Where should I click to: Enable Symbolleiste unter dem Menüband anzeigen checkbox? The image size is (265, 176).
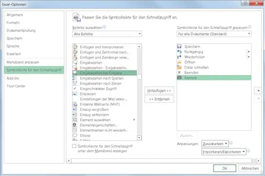point(74,146)
